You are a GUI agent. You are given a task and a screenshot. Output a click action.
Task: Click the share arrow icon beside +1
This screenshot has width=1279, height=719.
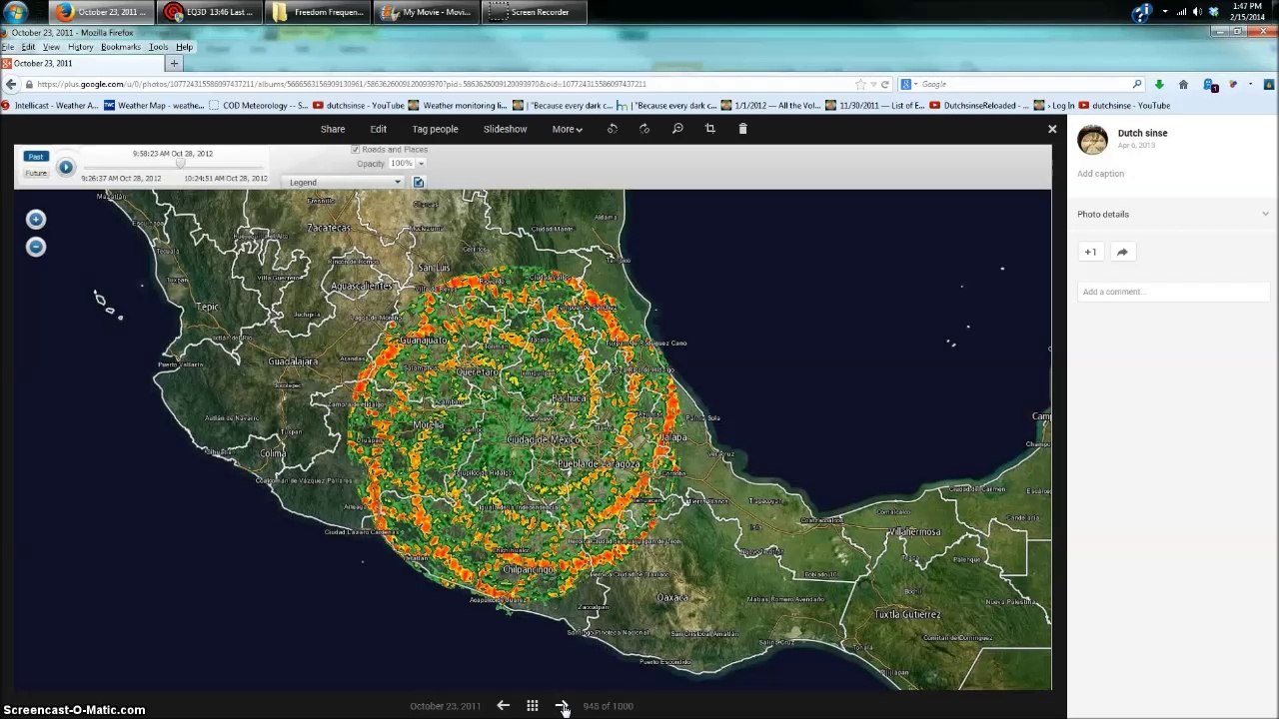[1122, 252]
